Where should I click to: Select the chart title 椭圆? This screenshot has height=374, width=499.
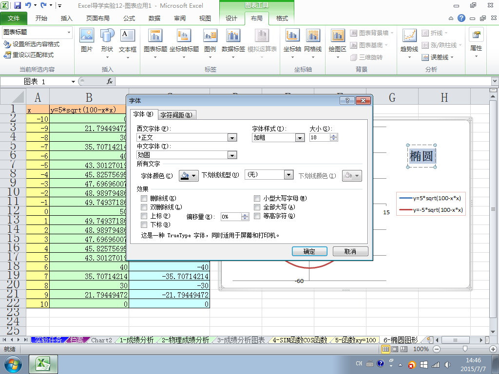[421, 156]
